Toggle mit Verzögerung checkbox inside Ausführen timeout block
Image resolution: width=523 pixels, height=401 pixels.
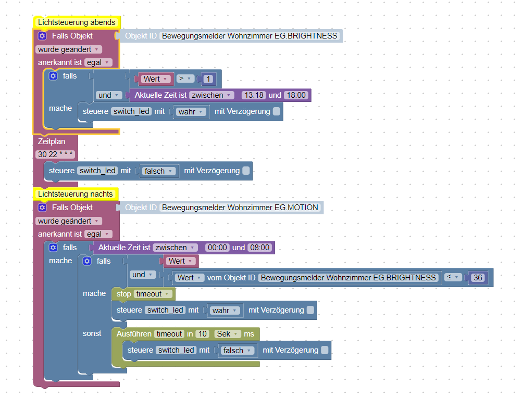tap(325, 350)
